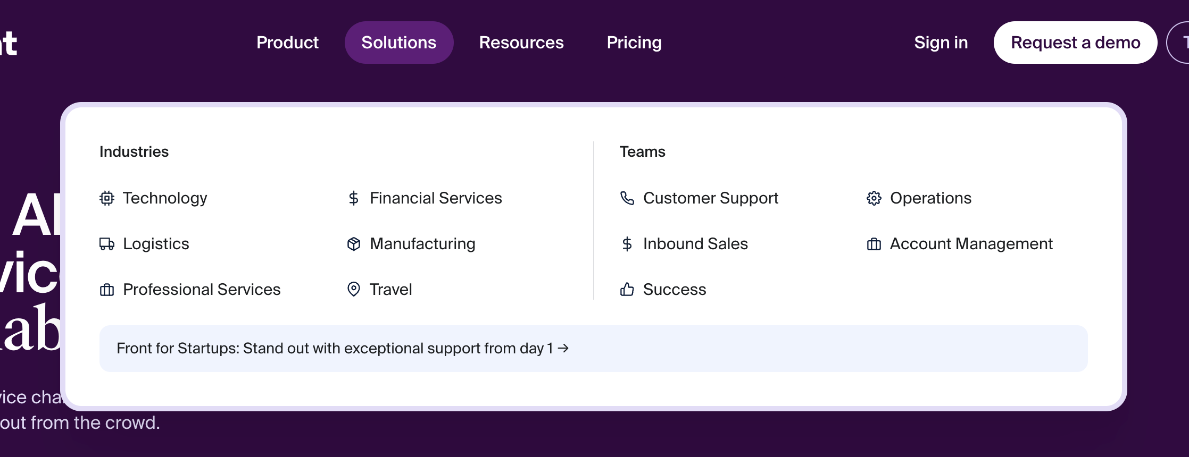Viewport: 1189px width, 457px height.
Task: Click the briefcase icon beside Professional Services
Action: [107, 290]
